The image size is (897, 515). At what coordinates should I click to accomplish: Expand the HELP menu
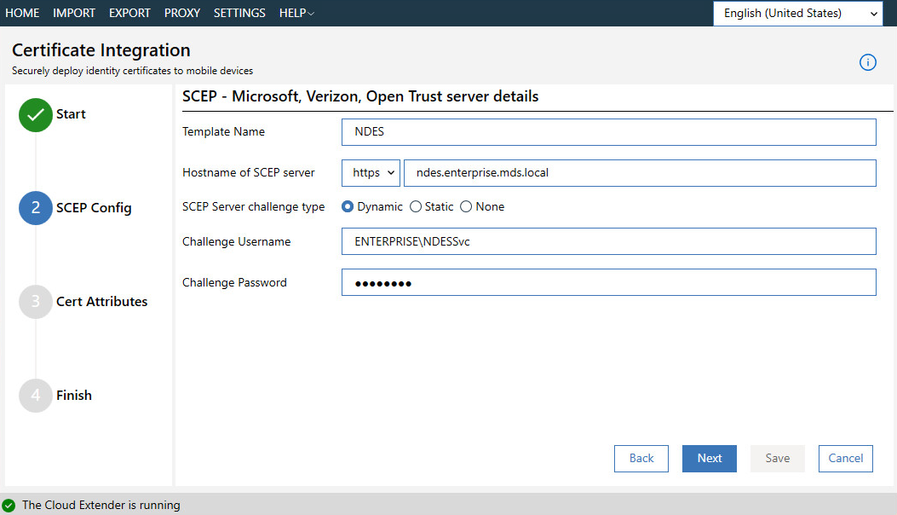(x=296, y=13)
